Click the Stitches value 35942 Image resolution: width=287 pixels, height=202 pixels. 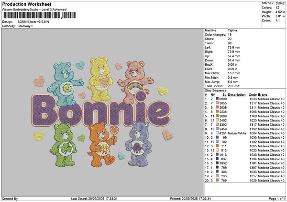[x=279, y=3]
